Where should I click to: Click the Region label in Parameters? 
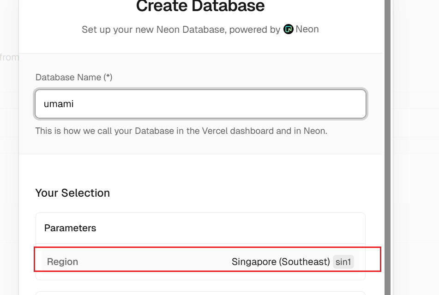[x=62, y=262]
